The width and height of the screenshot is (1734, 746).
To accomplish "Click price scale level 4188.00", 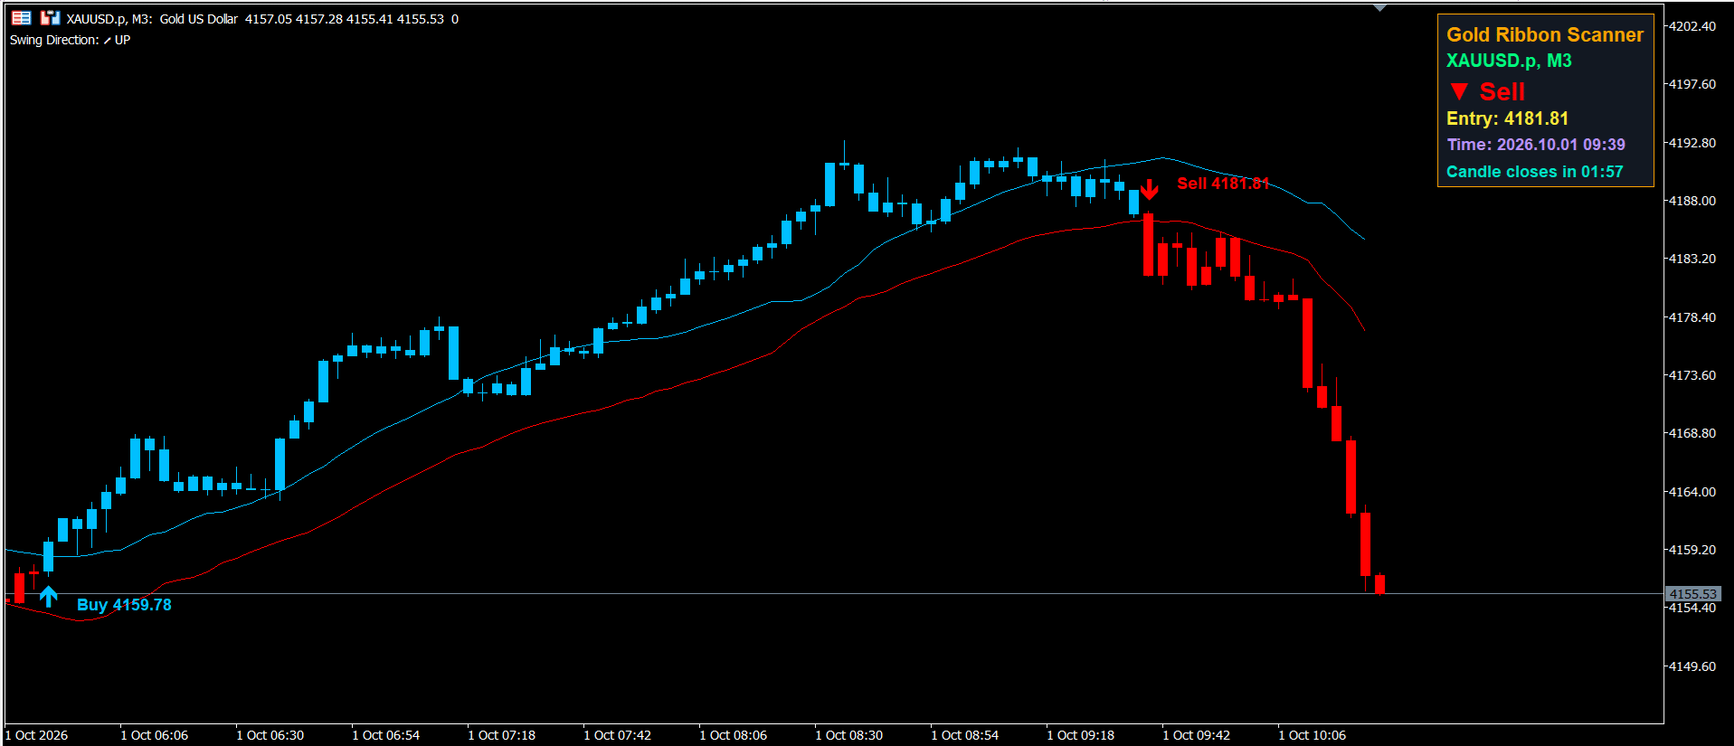I will (1692, 201).
